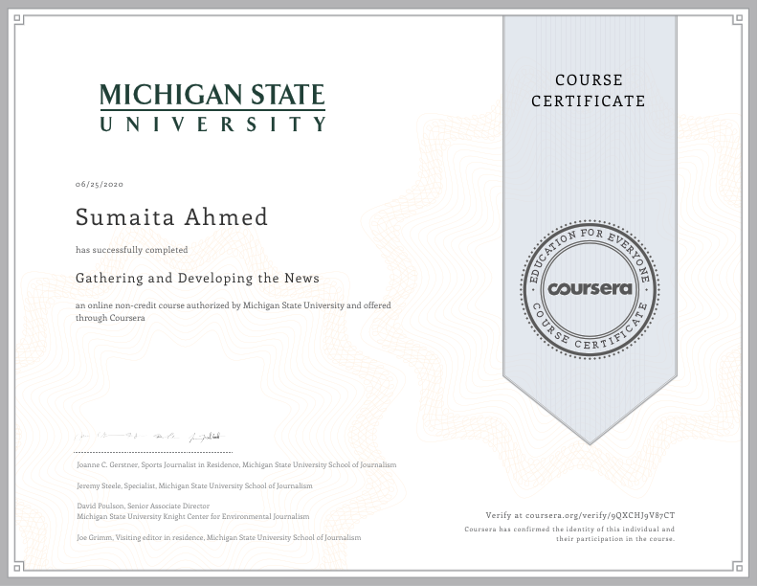Click the Michigan State University logo
Image resolution: width=758 pixels, height=586 pixels.
pos(212,107)
